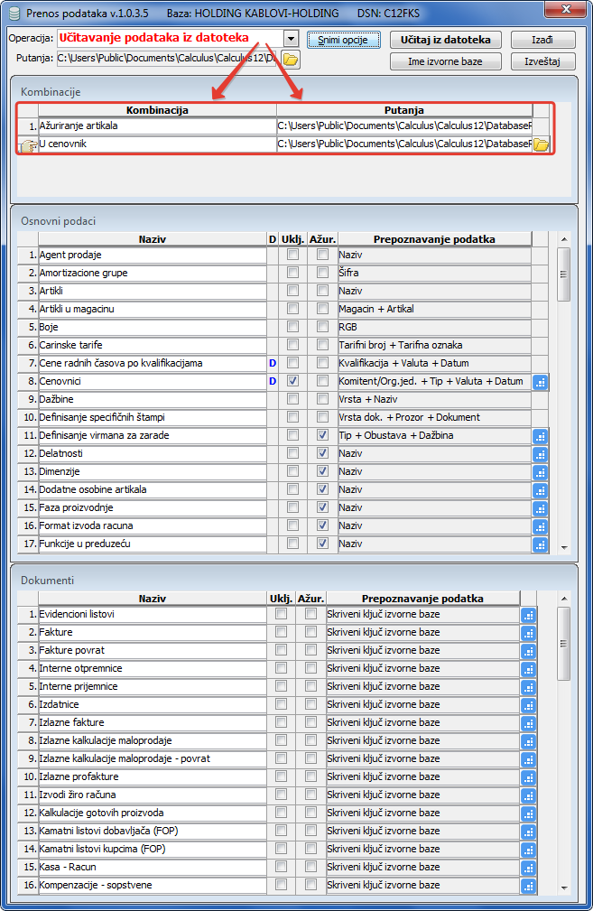Select the Ažuriranje artikala combination row
593x911 pixels.
pyautogui.click(x=156, y=126)
